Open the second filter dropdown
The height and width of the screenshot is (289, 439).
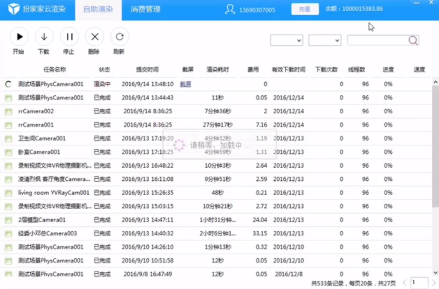(324, 40)
